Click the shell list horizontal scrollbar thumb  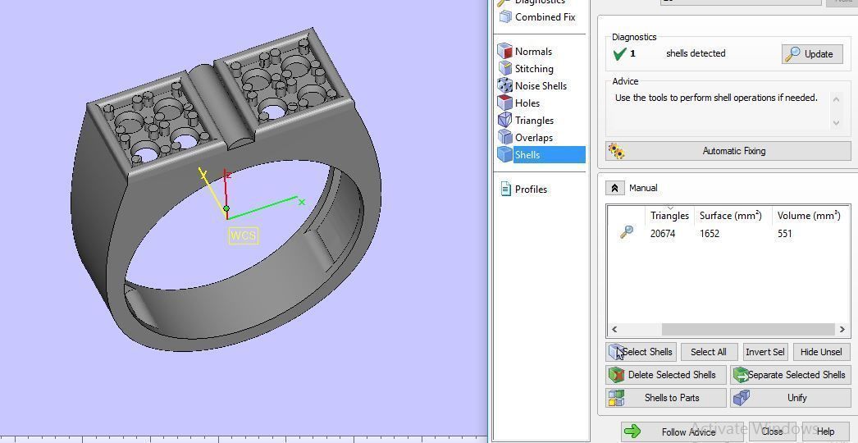click(747, 329)
